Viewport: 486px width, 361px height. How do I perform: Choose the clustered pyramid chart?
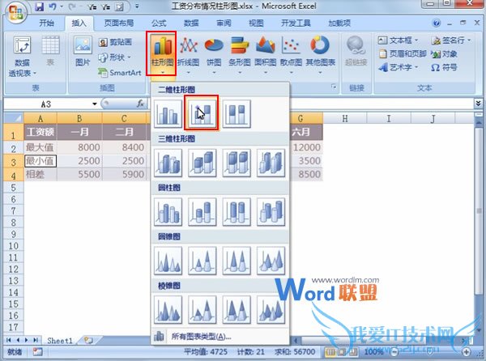tap(168, 310)
